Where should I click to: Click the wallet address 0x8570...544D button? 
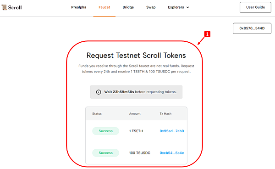point(252,28)
